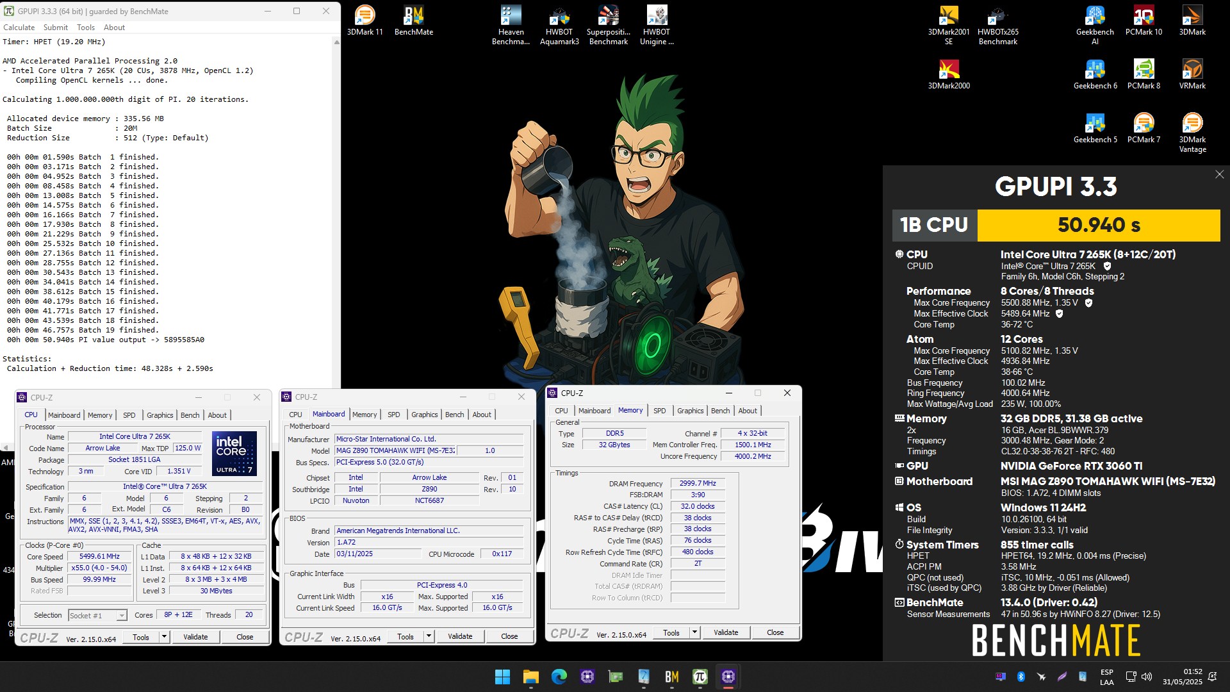Open the HWBOT Unigine desktop shortcut
Screen dimensions: 1230x692
[x=657, y=26]
